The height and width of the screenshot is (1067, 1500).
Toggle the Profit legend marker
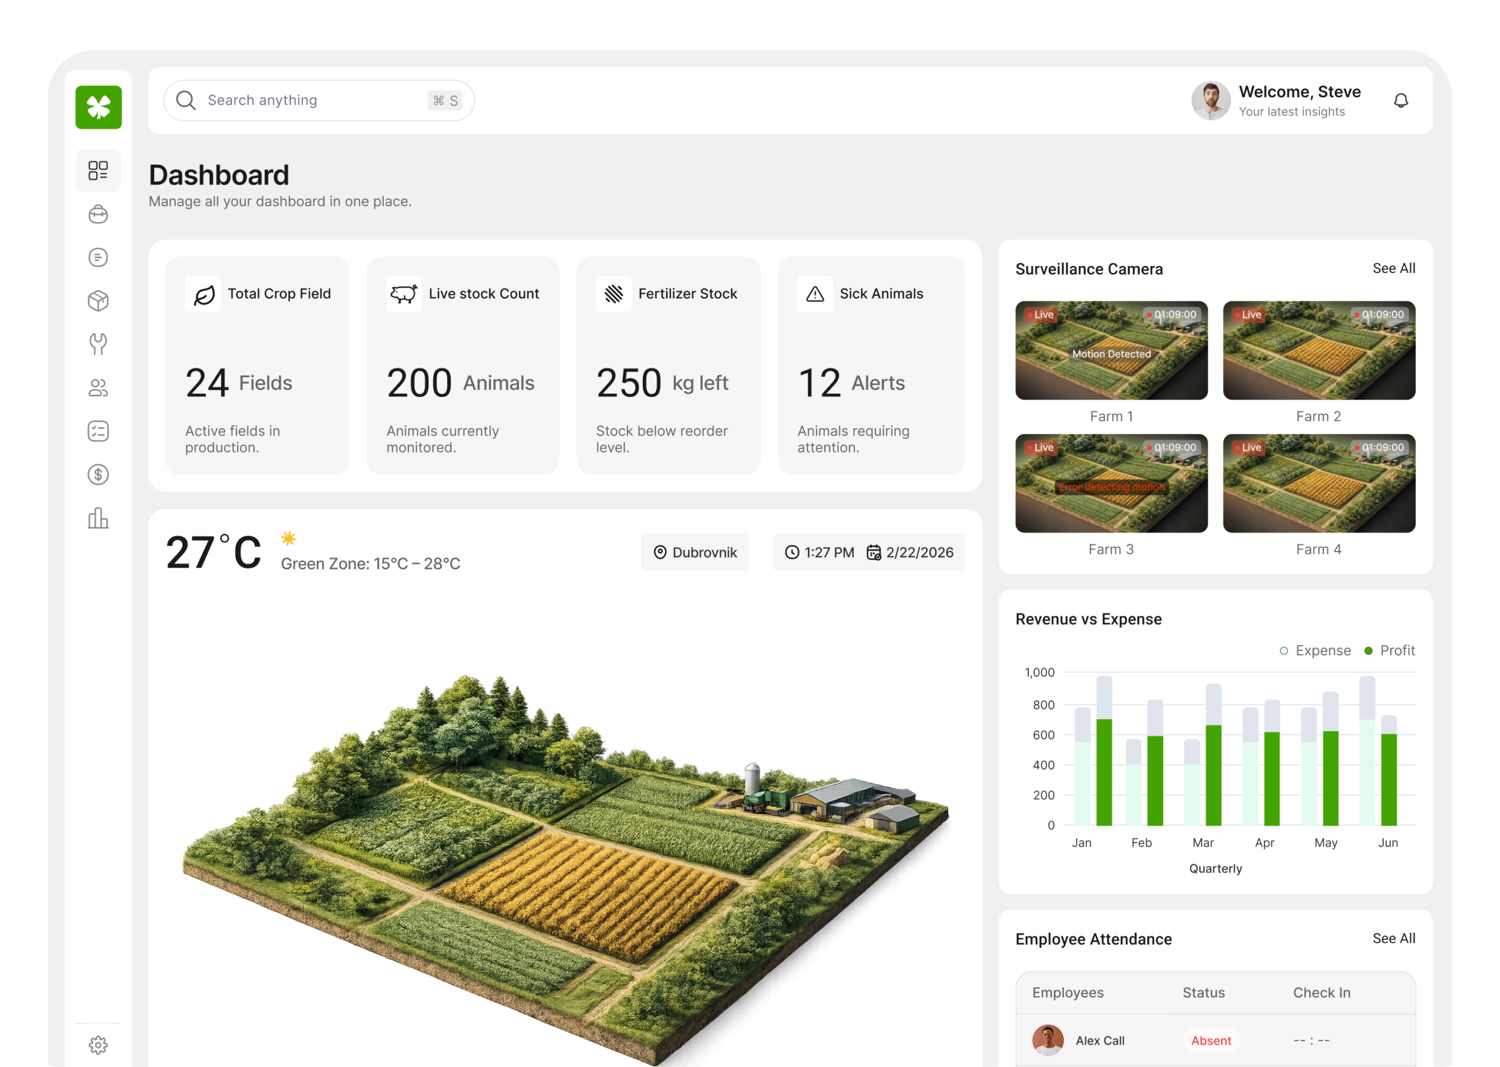[1368, 650]
